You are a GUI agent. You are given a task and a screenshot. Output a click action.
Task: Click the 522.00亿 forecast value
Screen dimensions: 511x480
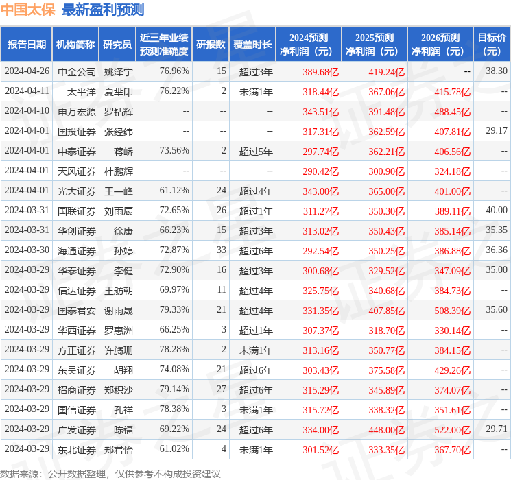click(452, 429)
